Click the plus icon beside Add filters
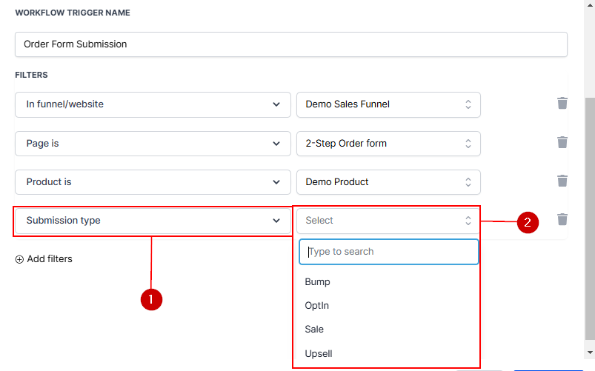595x371 pixels. [x=19, y=259]
